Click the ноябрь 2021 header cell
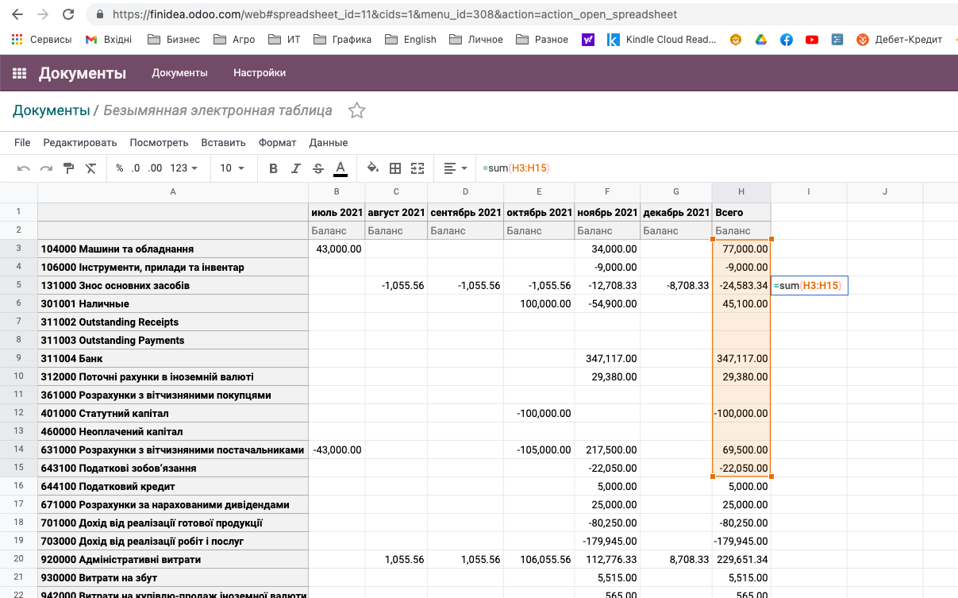The width and height of the screenshot is (958, 598). pos(607,212)
